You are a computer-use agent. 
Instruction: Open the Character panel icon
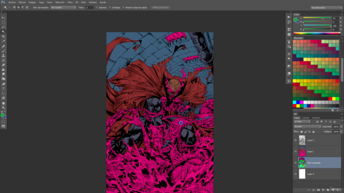[289, 54]
